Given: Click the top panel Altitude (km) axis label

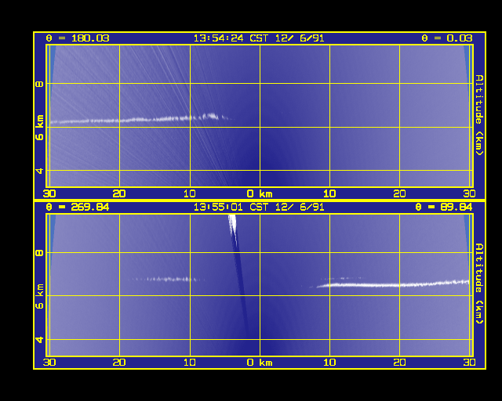Looking at the screenshot, I should coord(479,115).
